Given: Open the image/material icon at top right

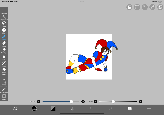Looking at the screenshot, I should [160, 7].
